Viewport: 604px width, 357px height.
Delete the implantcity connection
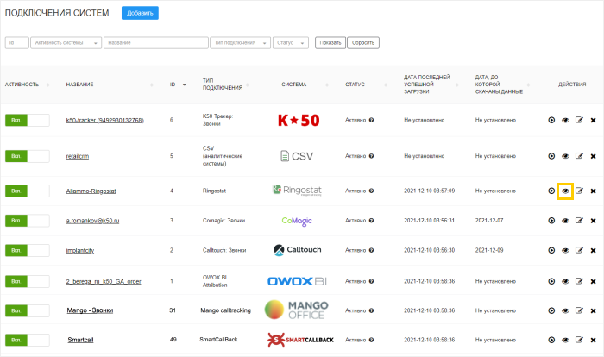coord(593,251)
